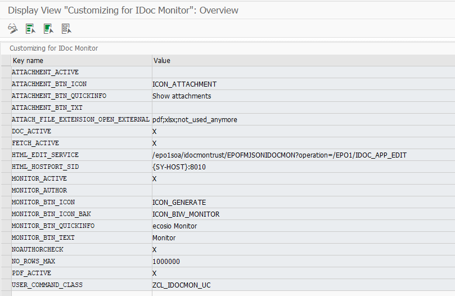Screen dimensions: 455x296
Task: Click the DOC_ACTIVE value X cell
Action: pos(304,131)
